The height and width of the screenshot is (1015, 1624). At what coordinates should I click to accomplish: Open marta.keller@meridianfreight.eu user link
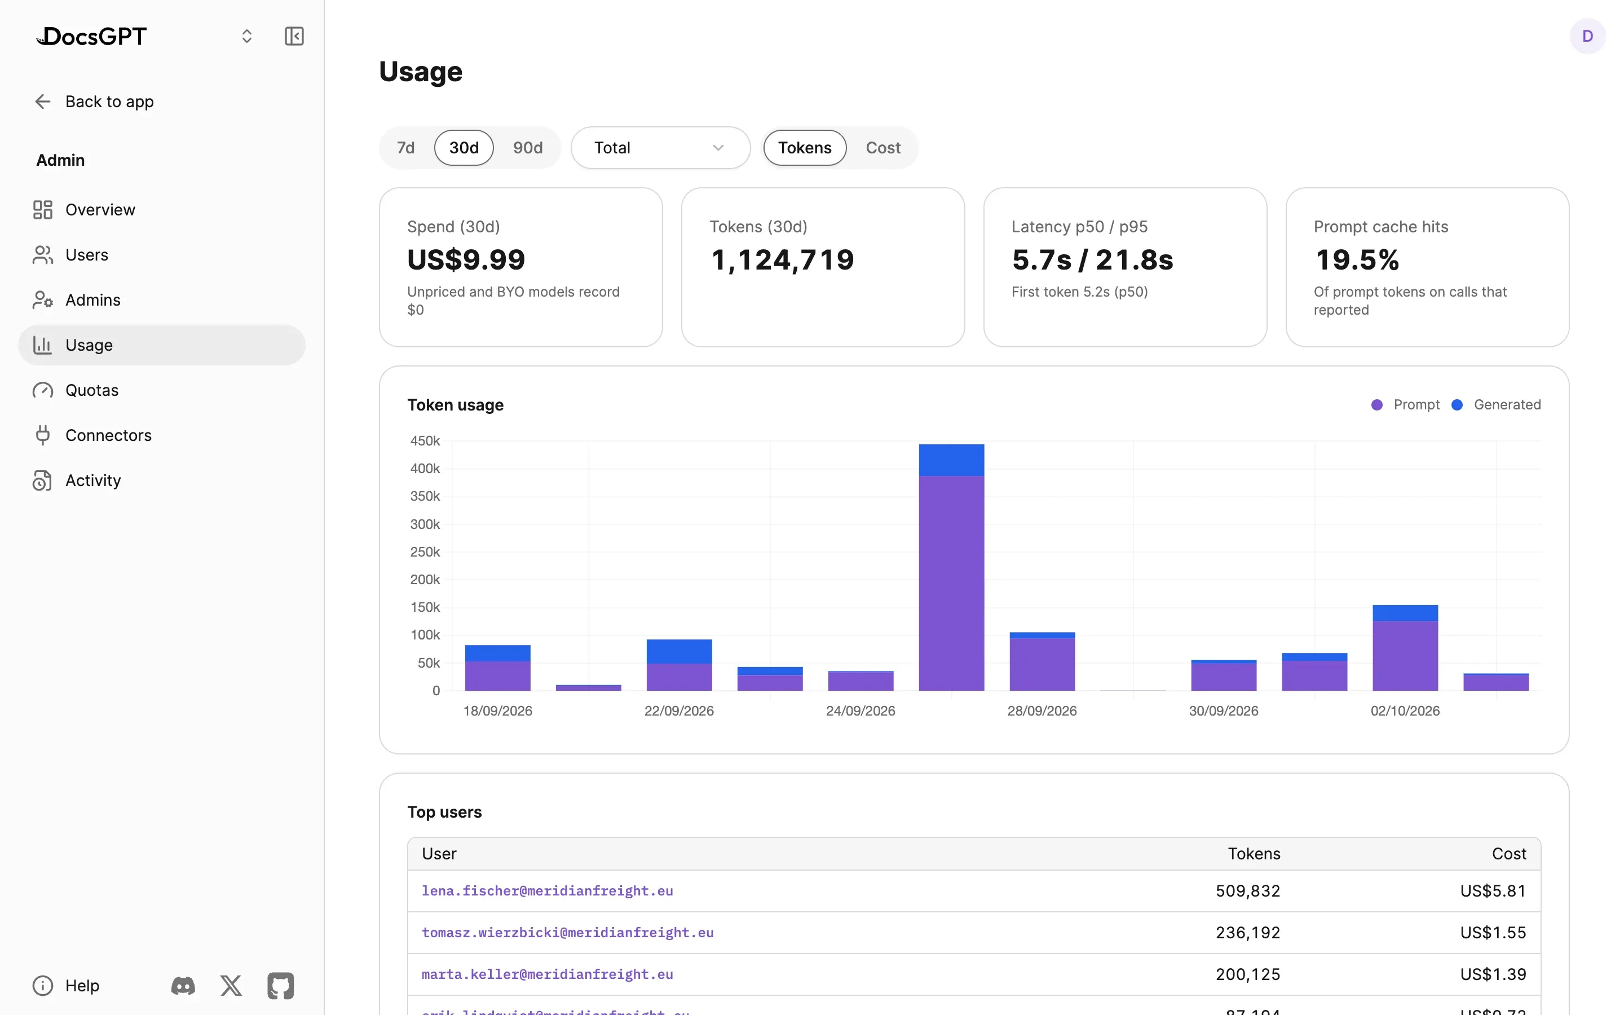point(547,974)
